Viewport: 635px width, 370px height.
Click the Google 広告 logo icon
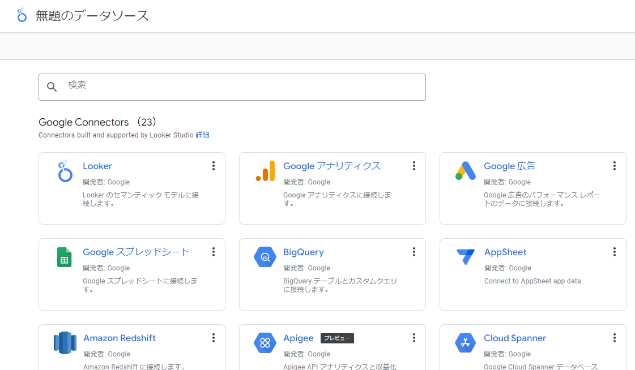click(465, 171)
